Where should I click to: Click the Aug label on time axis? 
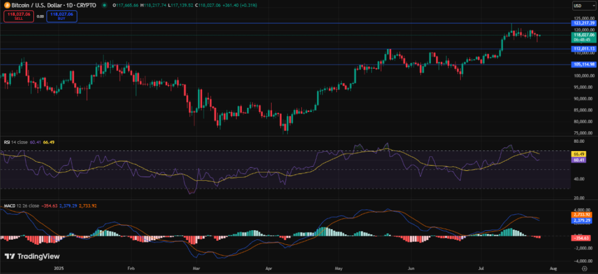pos(554,268)
